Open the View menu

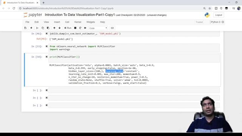pos(46,22)
